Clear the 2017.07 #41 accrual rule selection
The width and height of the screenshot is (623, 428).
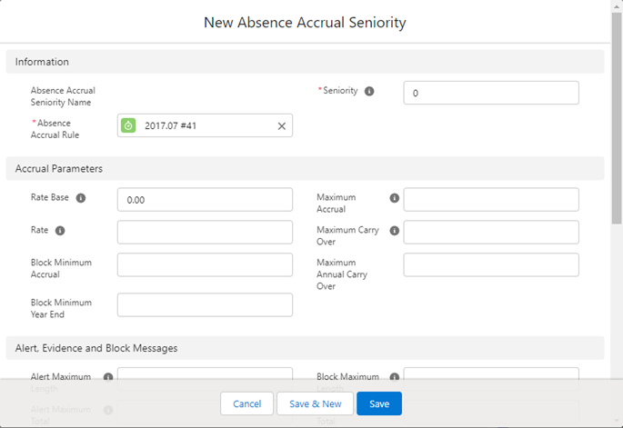(282, 126)
